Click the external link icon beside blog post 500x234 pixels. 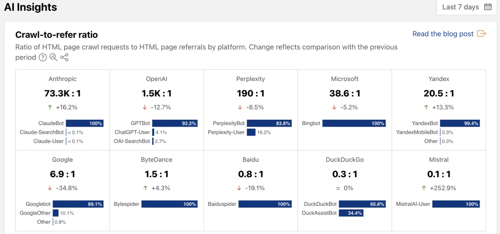pyautogui.click(x=481, y=34)
